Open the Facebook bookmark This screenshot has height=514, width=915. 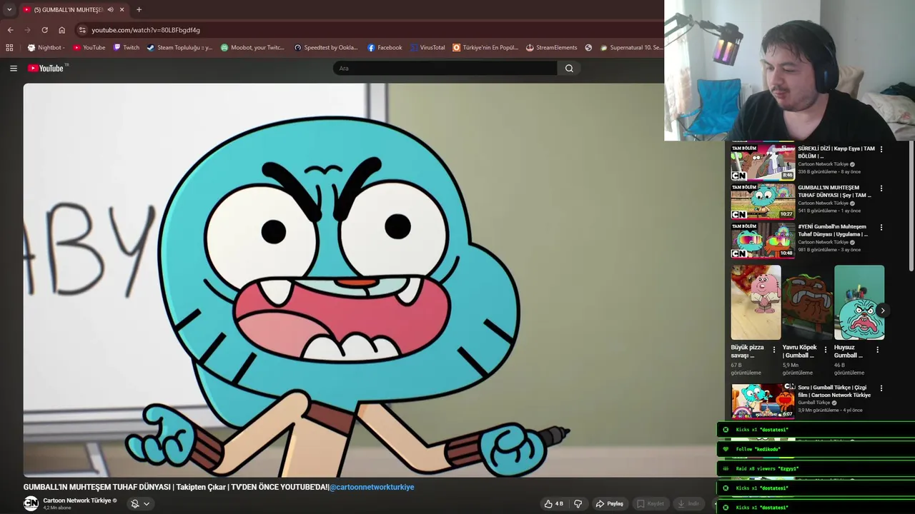coord(385,48)
